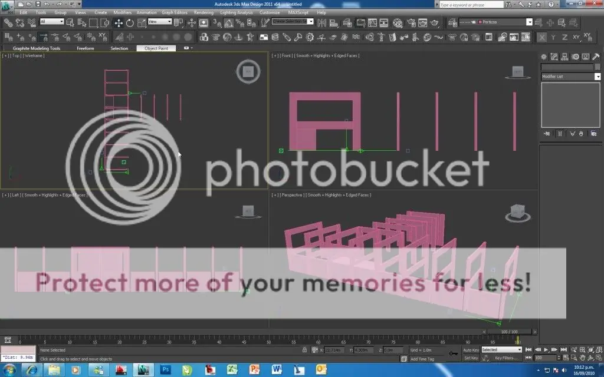Toggle the Spinner Snap button
The width and height of the screenshot is (604, 377).
point(251,23)
